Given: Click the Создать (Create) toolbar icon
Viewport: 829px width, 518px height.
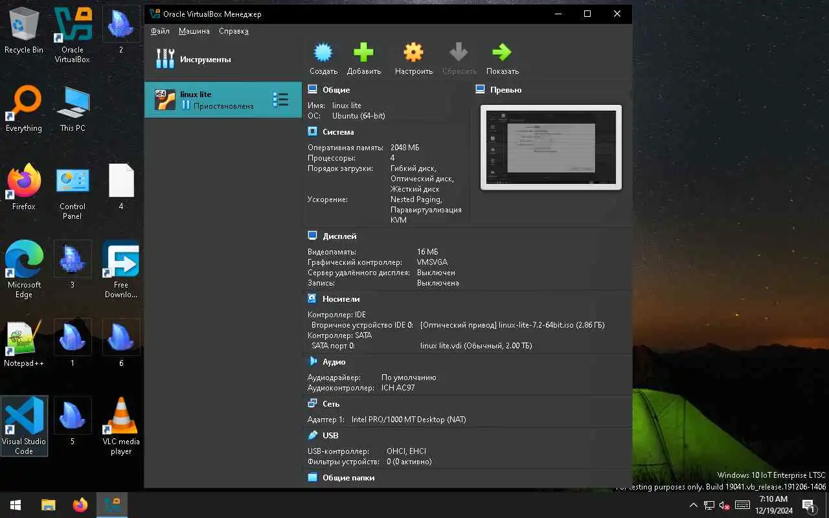Looking at the screenshot, I should [323, 52].
